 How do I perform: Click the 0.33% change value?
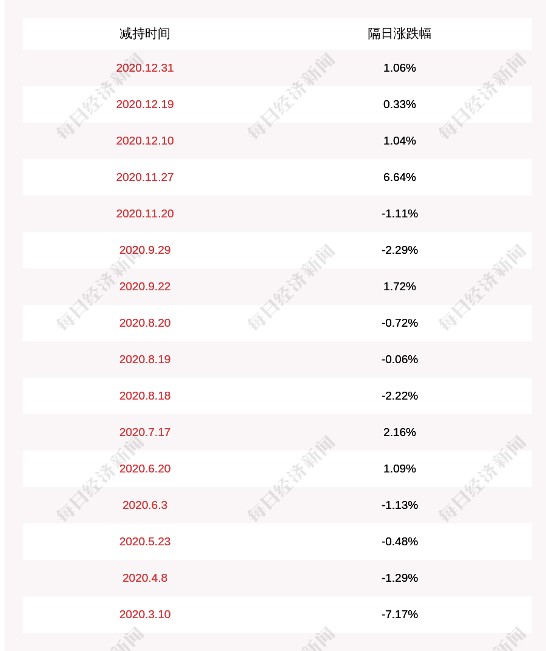pyautogui.click(x=399, y=104)
